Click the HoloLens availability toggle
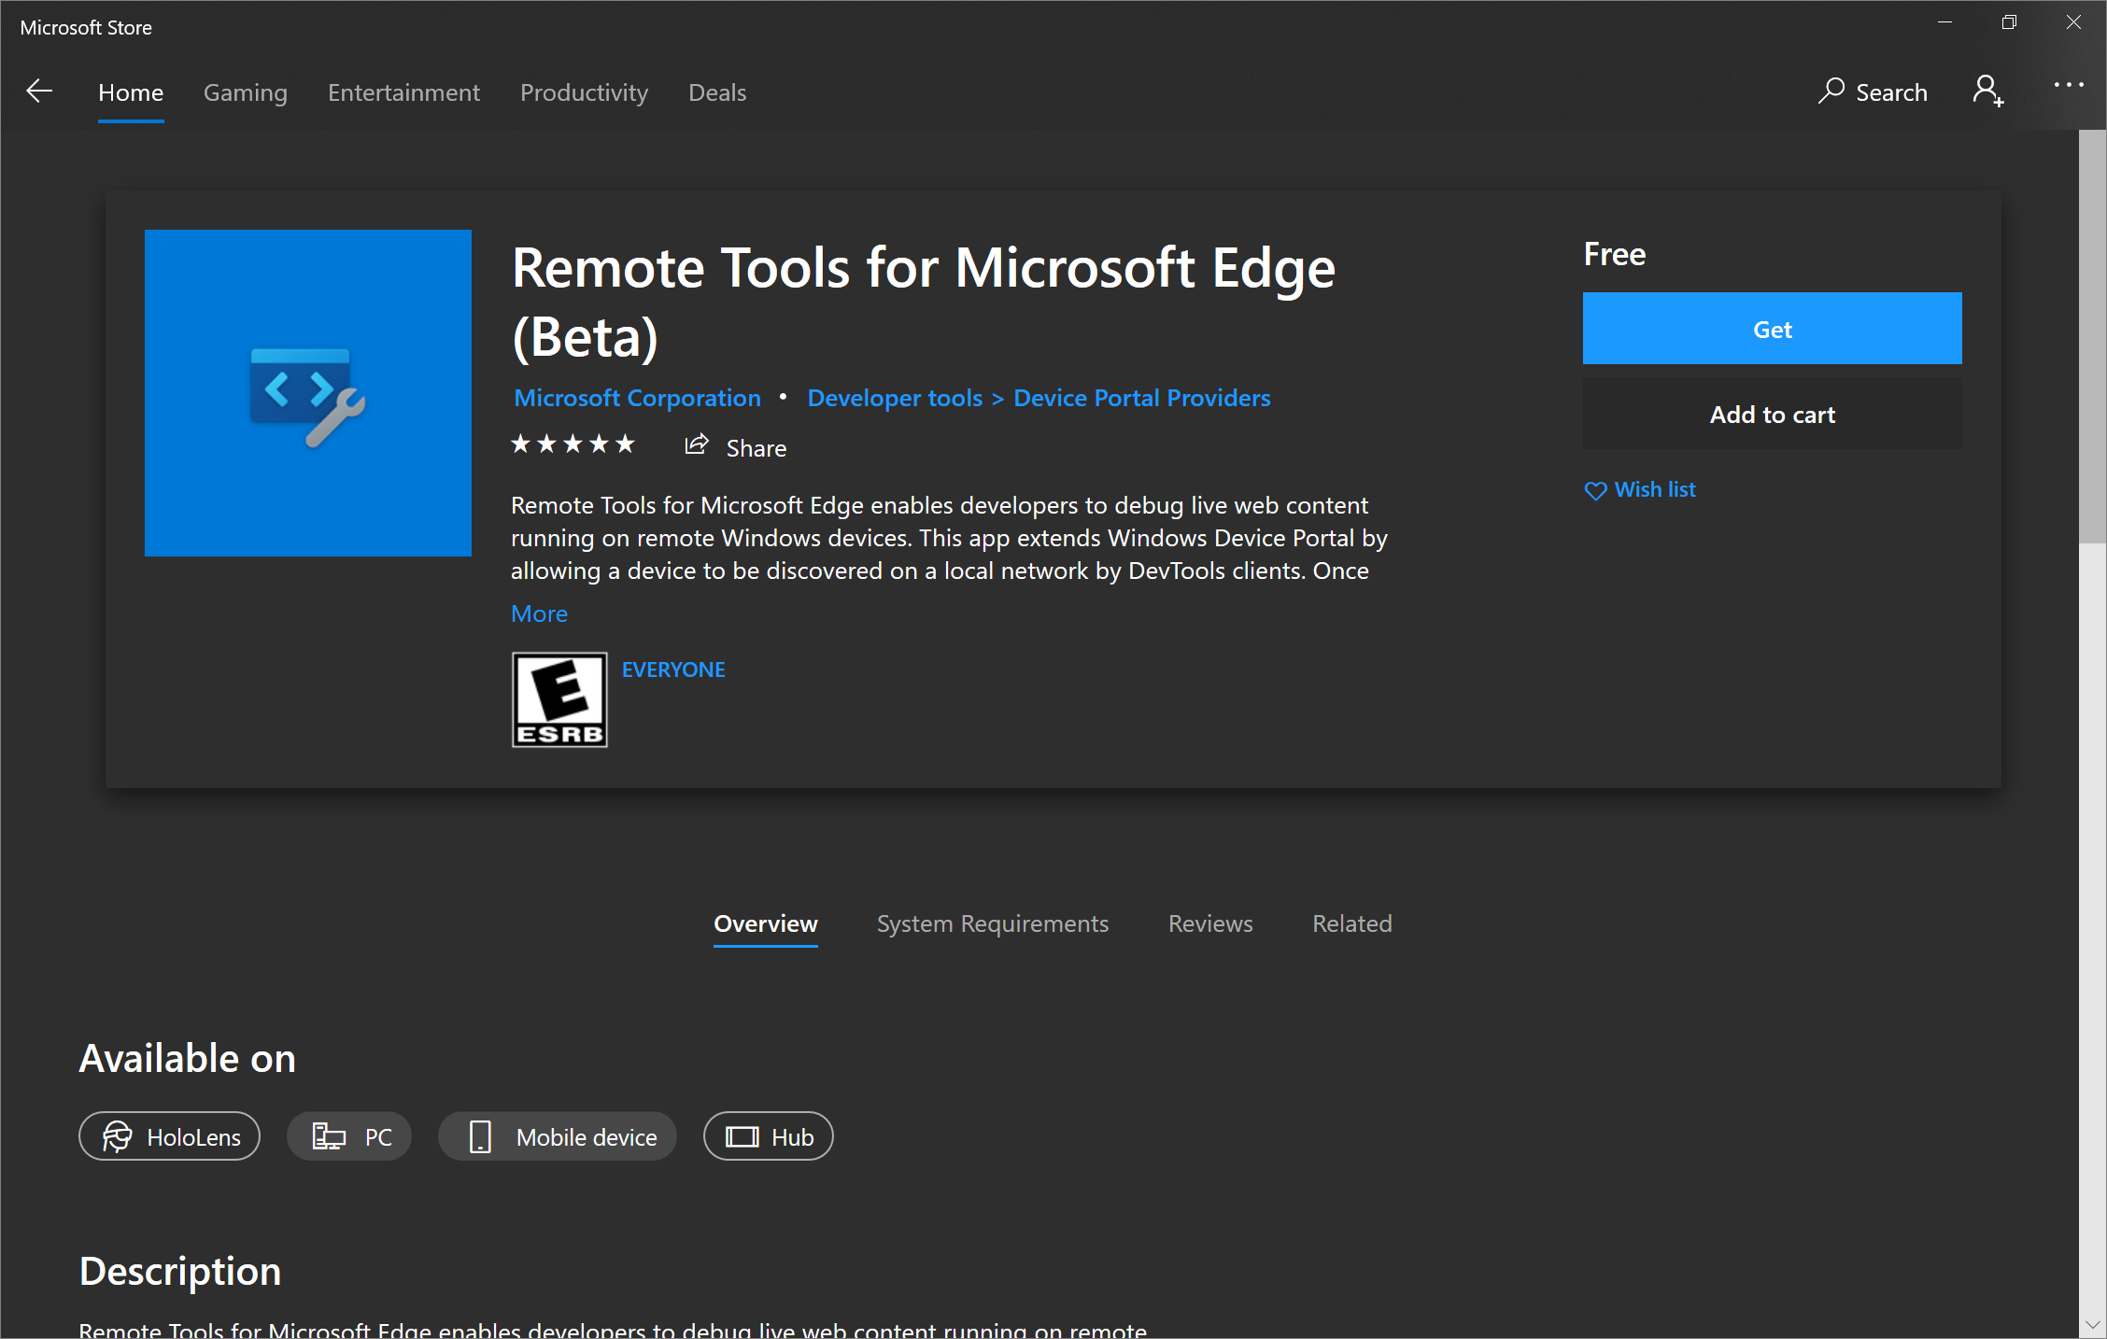Screen dimensions: 2107x1339 (x=169, y=1136)
